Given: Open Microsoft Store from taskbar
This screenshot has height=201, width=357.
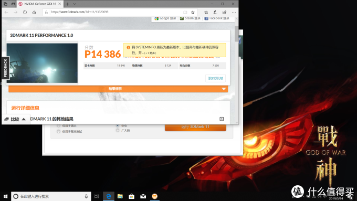Looking at the screenshot, I should 132,196.
